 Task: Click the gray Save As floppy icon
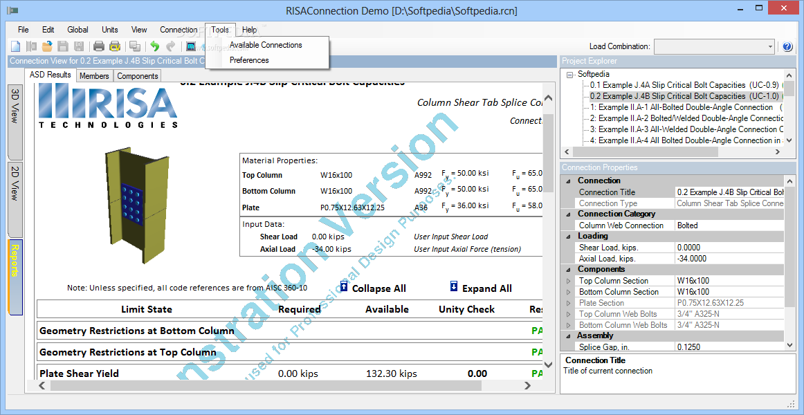78,46
